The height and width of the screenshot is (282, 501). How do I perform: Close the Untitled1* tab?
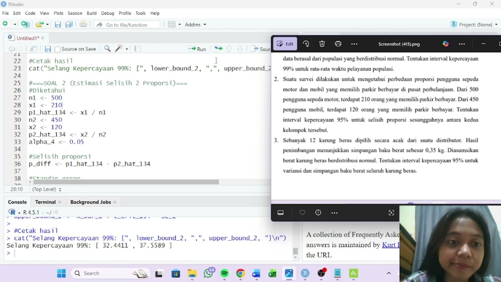coord(43,38)
